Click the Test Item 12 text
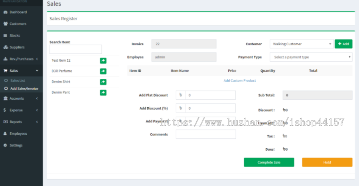 (61, 60)
